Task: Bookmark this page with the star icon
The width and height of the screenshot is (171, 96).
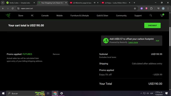Action: [x=135, y=8]
